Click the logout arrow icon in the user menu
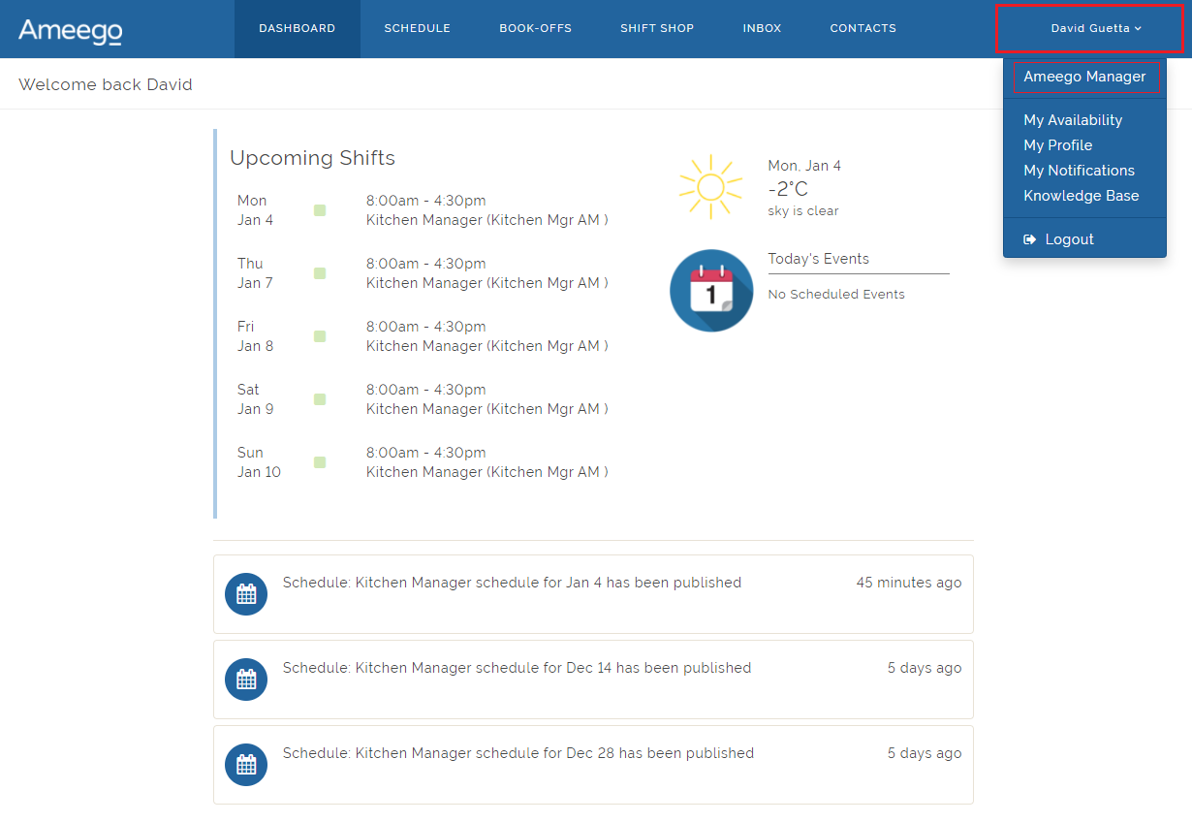1192x822 pixels. (x=1030, y=238)
